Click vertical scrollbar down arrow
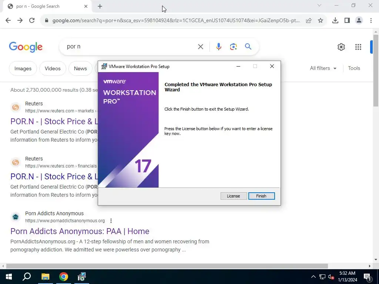This screenshot has height=284, width=379. click(x=376, y=260)
